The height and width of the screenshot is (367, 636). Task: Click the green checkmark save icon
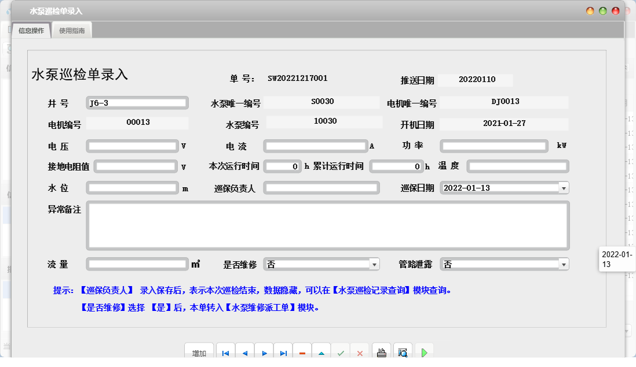[341, 353]
